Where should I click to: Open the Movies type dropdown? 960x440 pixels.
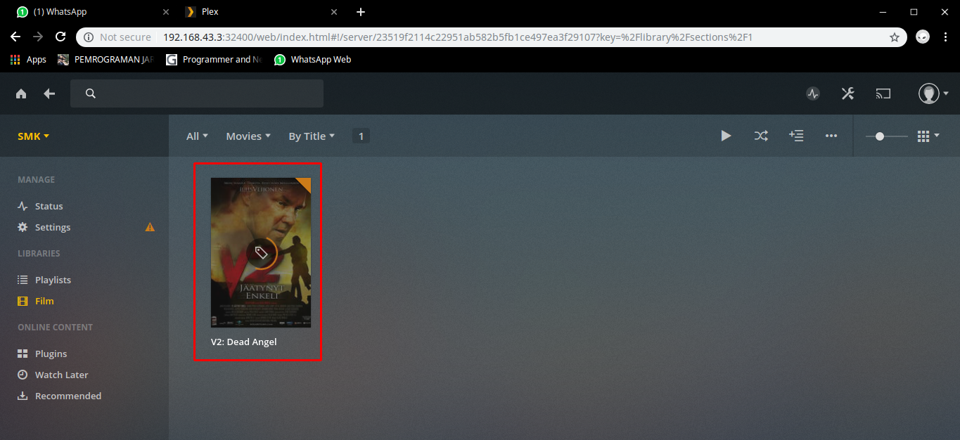248,136
